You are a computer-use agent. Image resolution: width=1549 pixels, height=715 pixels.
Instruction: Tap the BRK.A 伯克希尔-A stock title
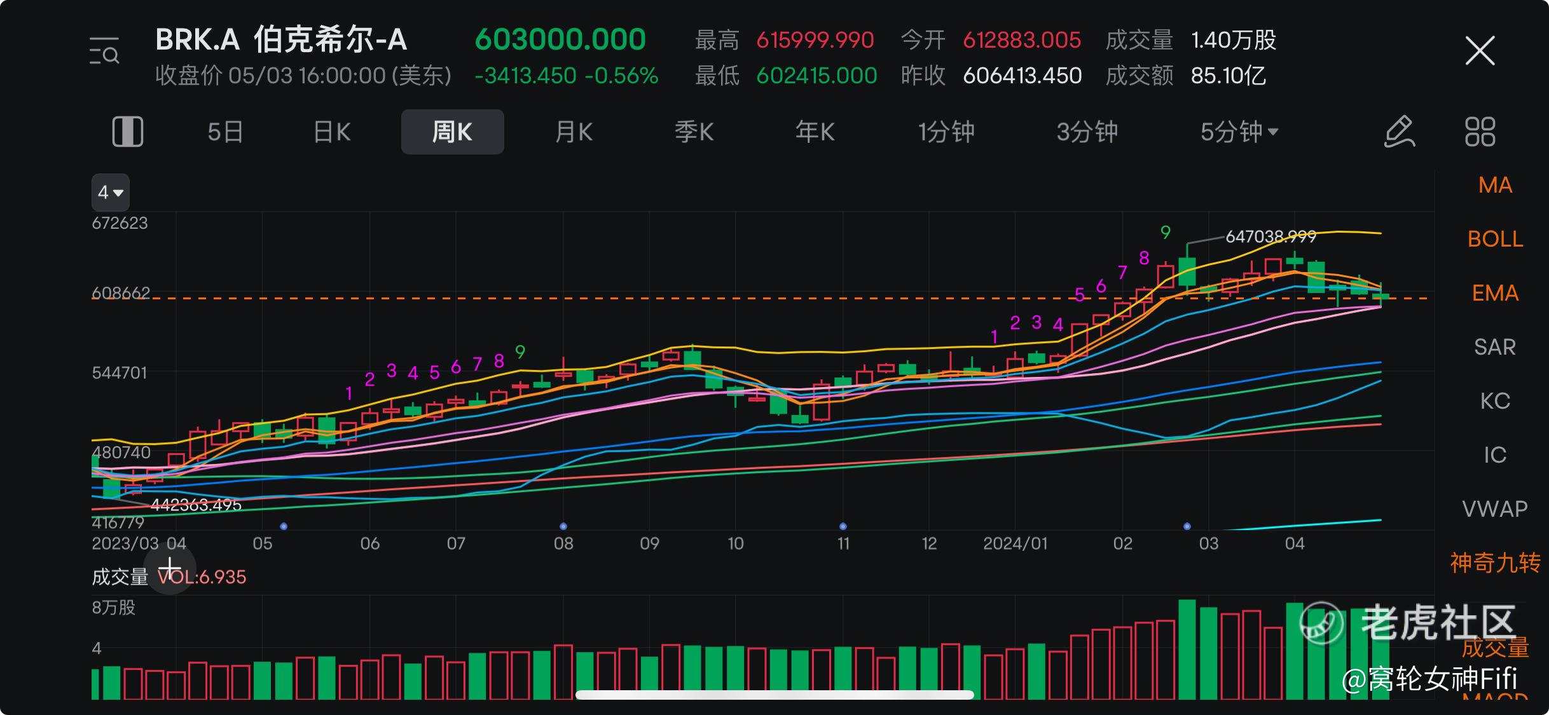(281, 39)
